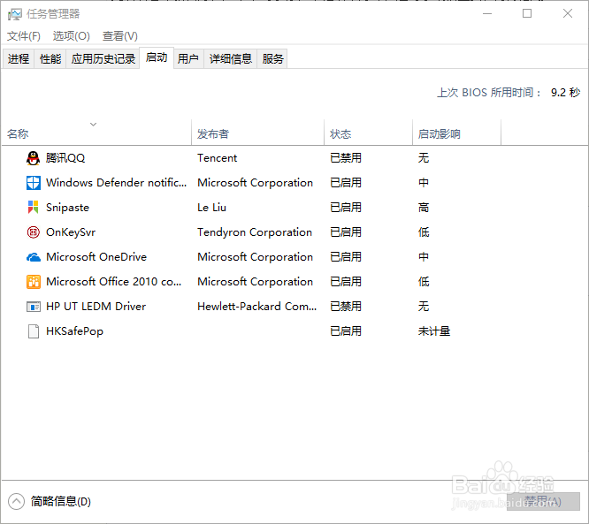Click the HP UT LEDM Driver icon
This screenshot has width=589, height=524.
click(x=33, y=307)
